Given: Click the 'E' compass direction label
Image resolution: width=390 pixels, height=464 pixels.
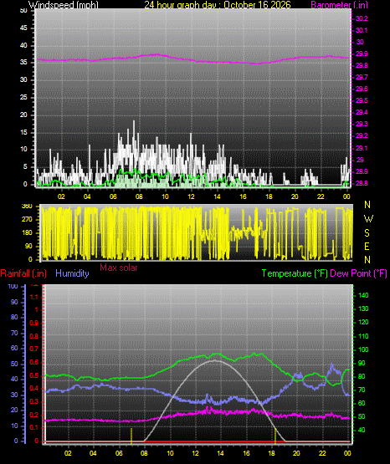Looking at the screenshot, I should tap(367, 247).
